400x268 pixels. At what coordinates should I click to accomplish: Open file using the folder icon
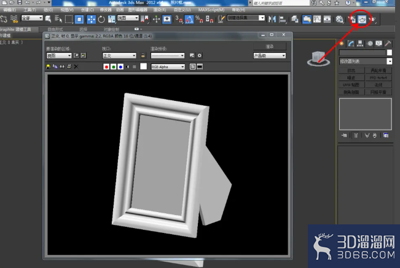12,2
